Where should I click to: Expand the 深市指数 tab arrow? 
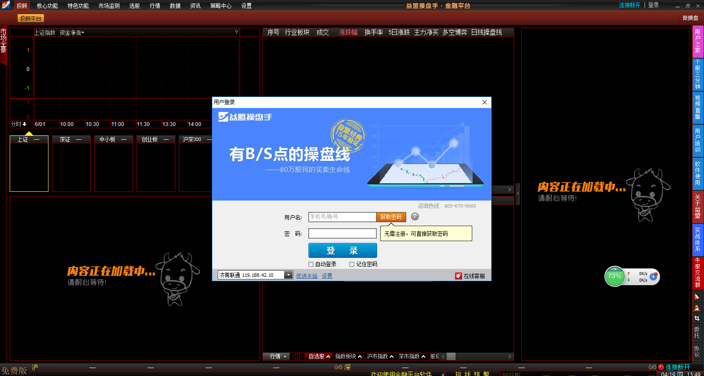click(423, 357)
